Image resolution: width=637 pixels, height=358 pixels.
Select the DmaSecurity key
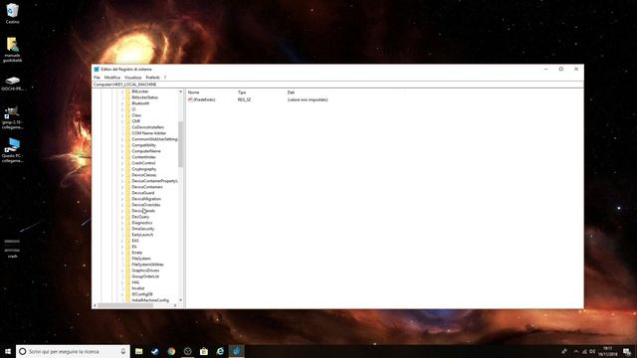point(143,229)
